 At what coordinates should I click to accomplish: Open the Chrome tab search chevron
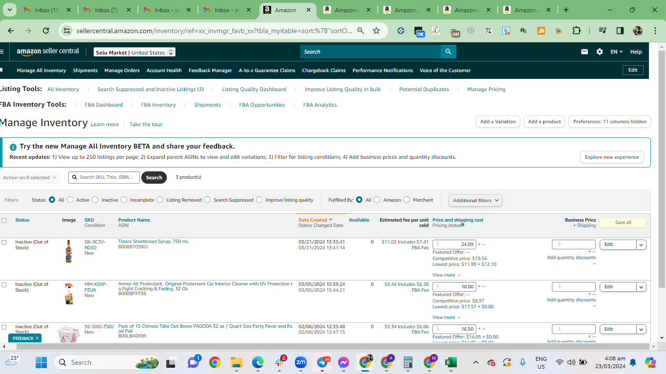pyautogui.click(x=10, y=10)
